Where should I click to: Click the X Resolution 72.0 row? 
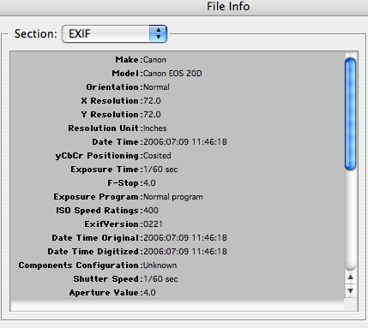pos(177,101)
